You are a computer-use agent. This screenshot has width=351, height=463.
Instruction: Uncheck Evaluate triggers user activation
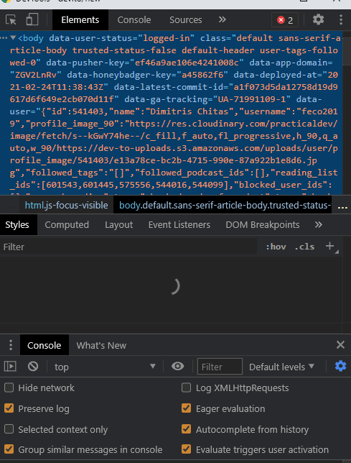[186, 449]
